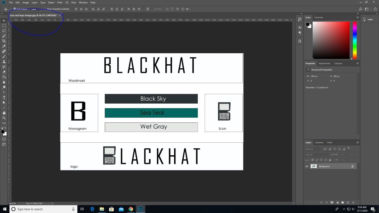Toggle the Auto-Select checkbox
Screen dimensions: 379x213
click(15, 9)
